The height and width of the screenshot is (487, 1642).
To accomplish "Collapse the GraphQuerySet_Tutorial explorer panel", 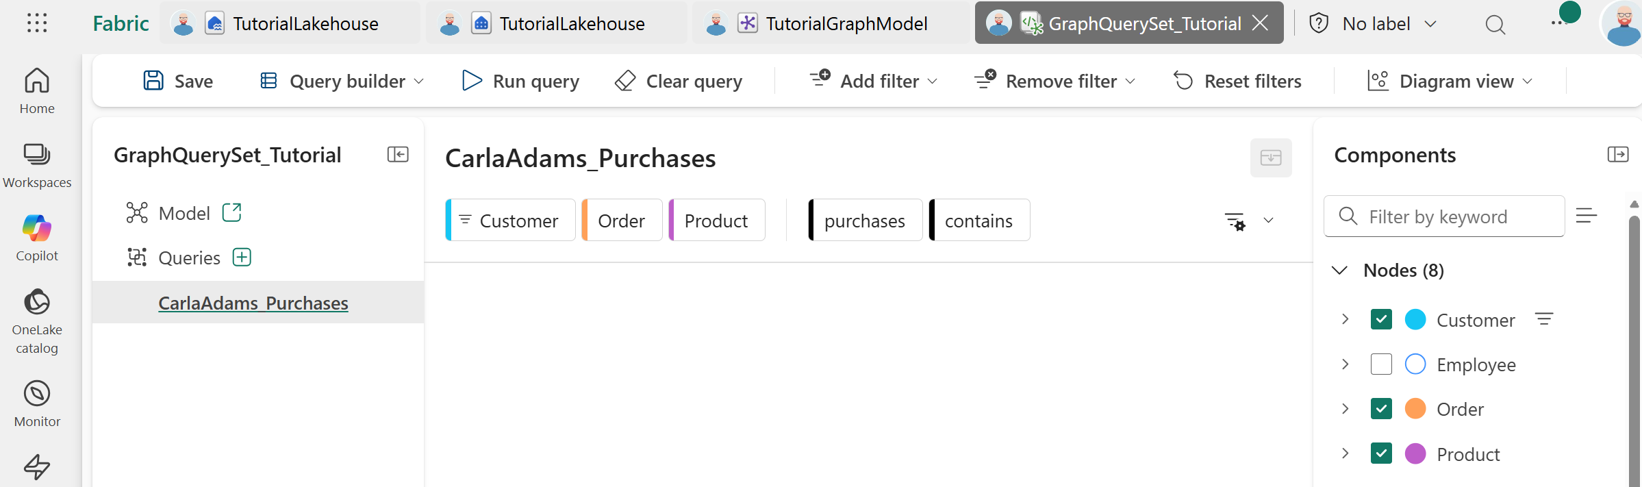I will point(398,155).
